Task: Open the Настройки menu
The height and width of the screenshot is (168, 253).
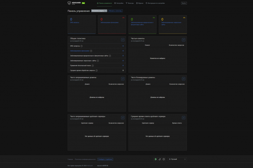Action: pos(119,3)
